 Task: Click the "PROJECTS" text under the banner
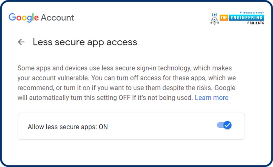tap(255, 23)
